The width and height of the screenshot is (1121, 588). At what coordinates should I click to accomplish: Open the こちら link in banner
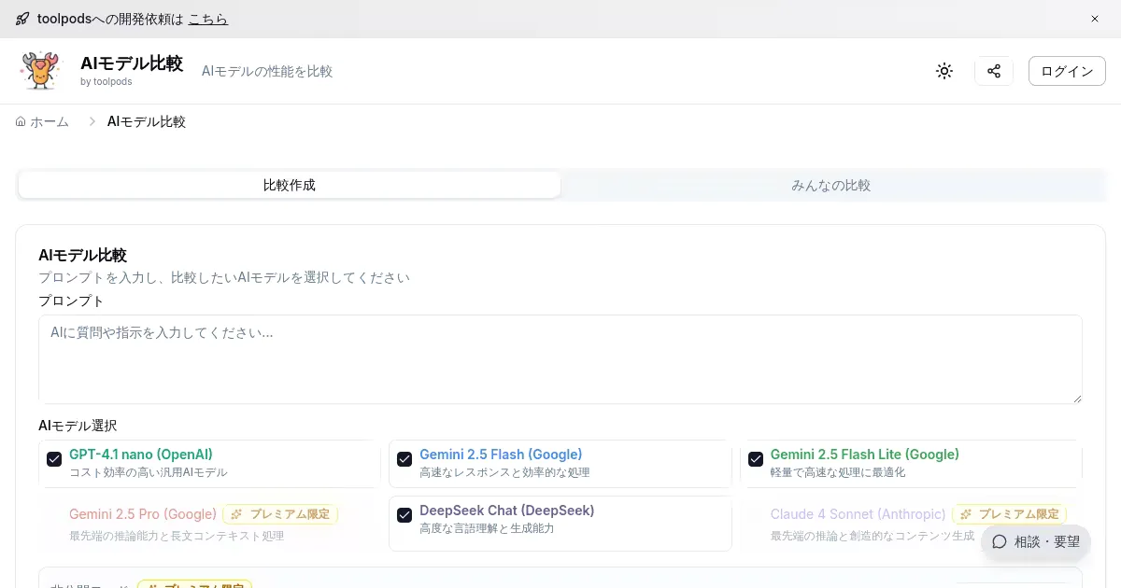(207, 19)
